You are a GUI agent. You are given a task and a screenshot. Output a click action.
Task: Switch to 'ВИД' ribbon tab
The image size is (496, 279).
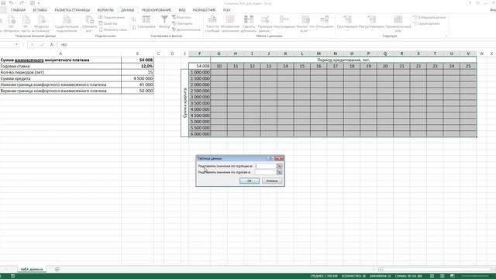(182, 10)
